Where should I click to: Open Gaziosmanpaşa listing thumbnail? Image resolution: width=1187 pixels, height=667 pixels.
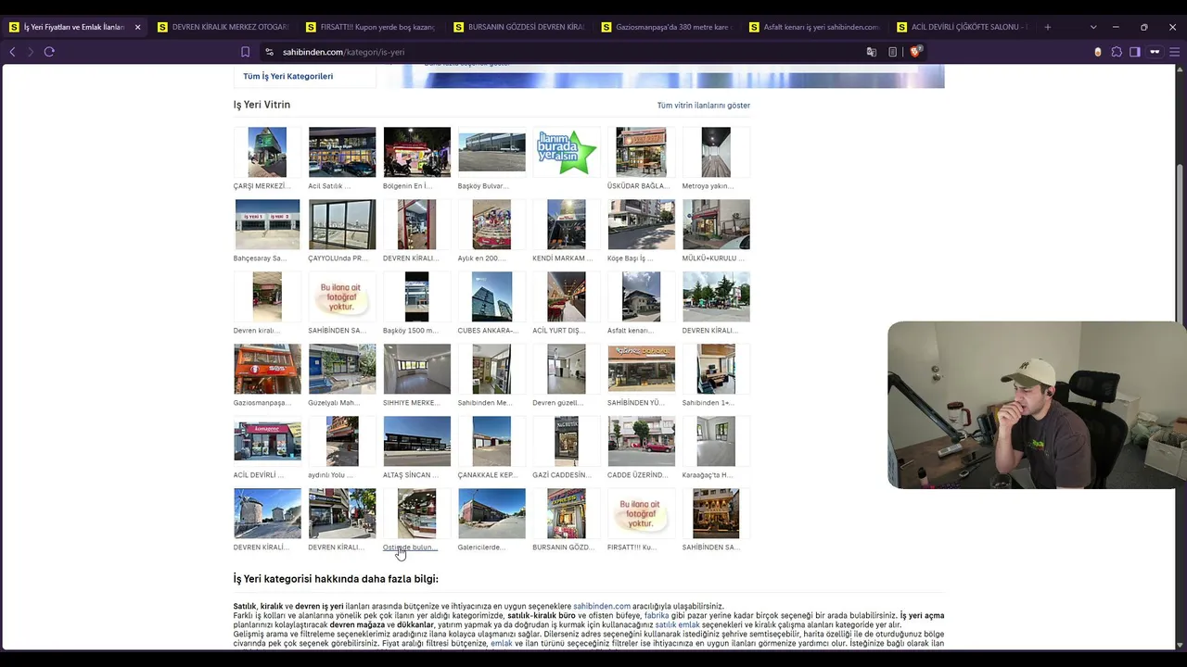(267, 369)
